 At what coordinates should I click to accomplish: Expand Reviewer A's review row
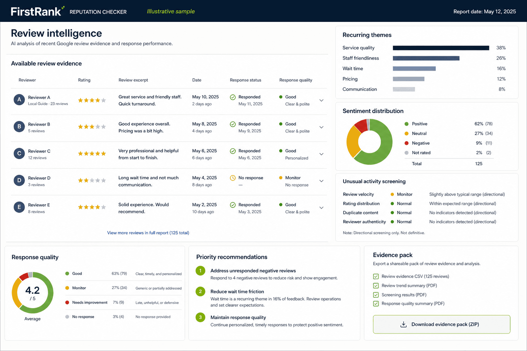pos(321,100)
